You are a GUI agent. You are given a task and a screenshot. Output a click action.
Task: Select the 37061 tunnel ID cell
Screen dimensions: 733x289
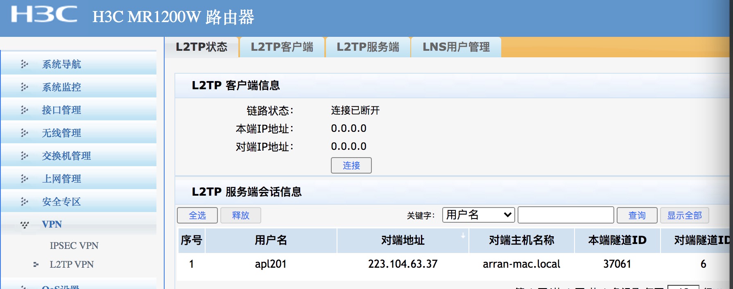point(617,264)
